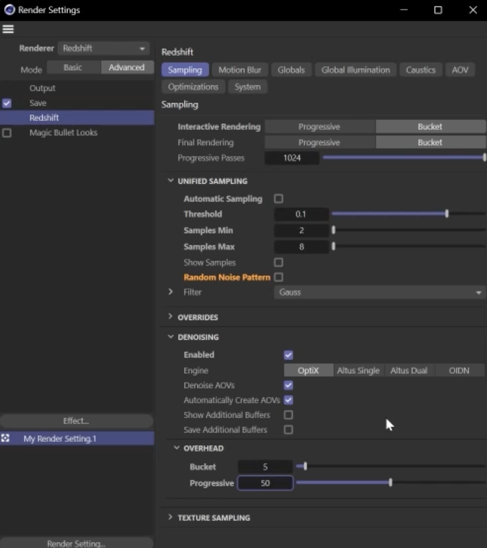Open the Motion Blur tab
This screenshot has height=548, width=487.
tap(240, 70)
